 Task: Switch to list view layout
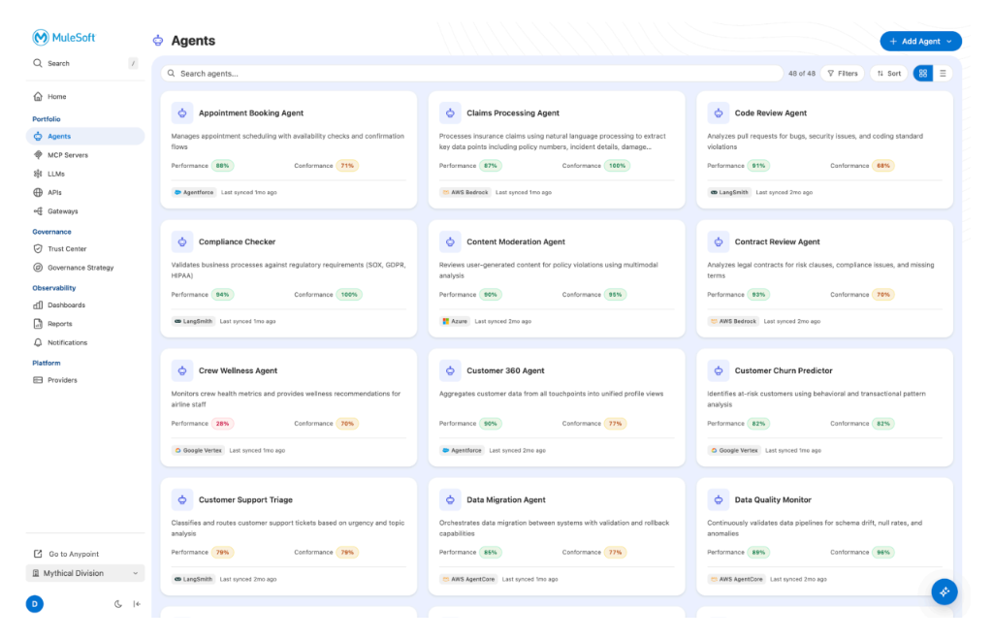[x=943, y=74]
